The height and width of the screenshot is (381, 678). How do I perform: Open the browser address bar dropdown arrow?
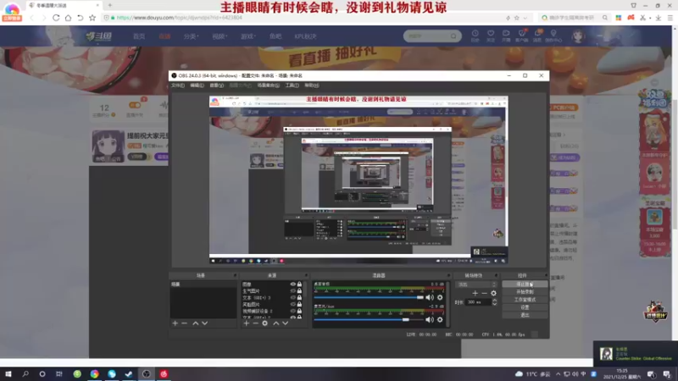pos(525,18)
